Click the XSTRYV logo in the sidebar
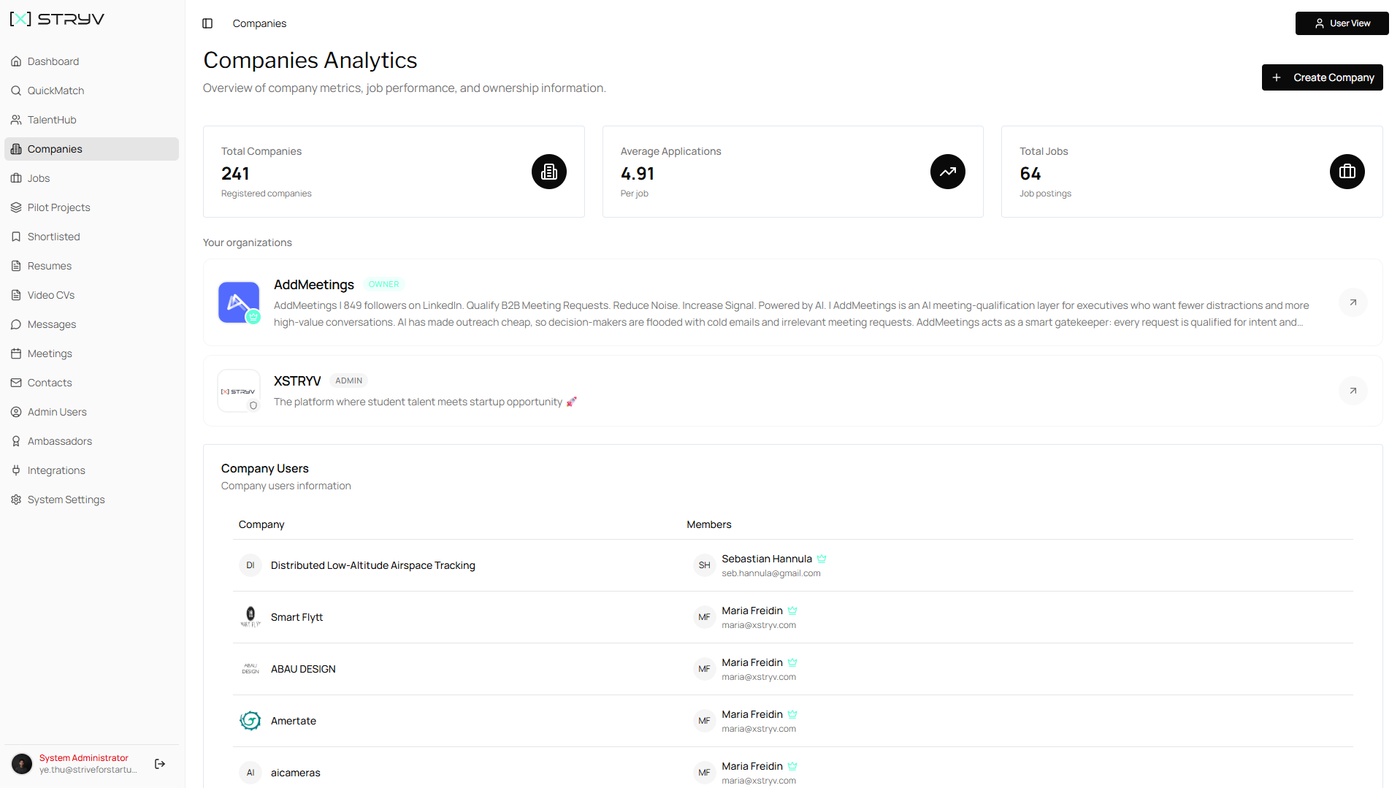Image resolution: width=1400 pixels, height=788 pixels. coord(57,19)
